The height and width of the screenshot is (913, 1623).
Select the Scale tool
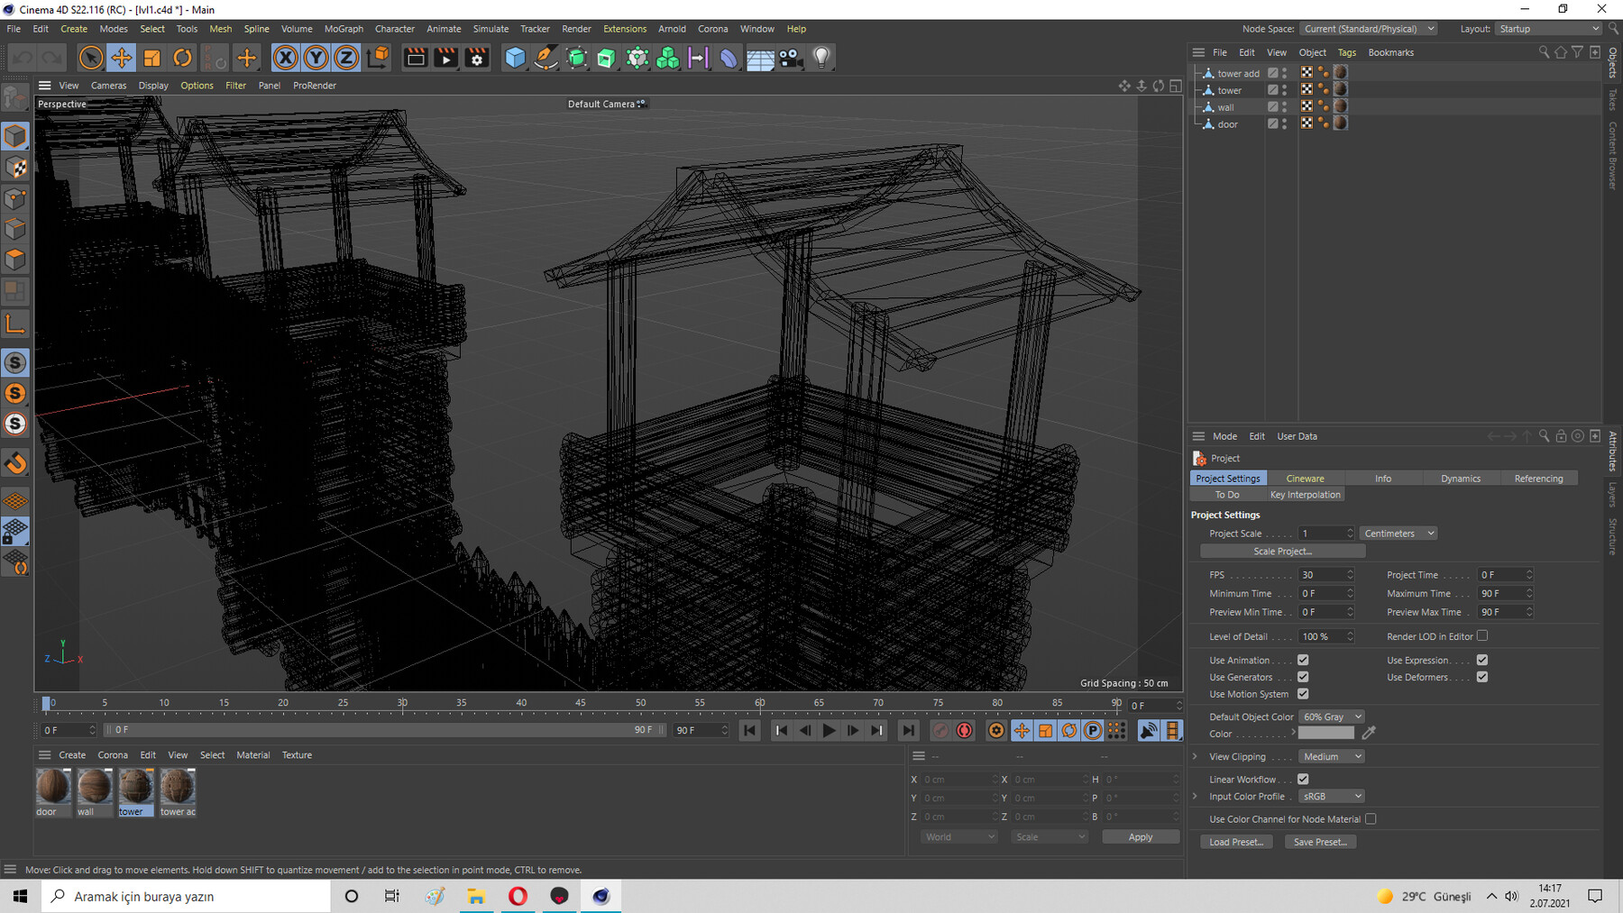[151, 59]
